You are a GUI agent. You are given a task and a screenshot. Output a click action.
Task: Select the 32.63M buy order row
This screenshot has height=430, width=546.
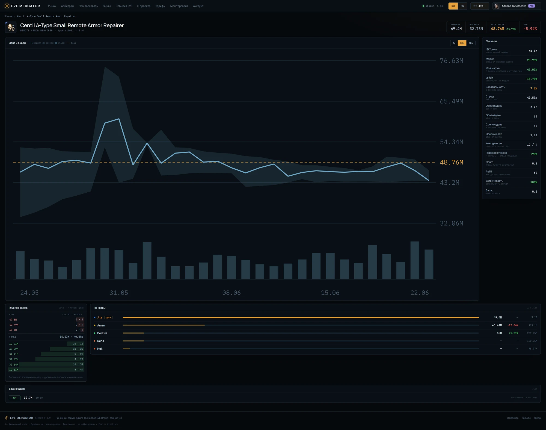[x=46, y=370]
